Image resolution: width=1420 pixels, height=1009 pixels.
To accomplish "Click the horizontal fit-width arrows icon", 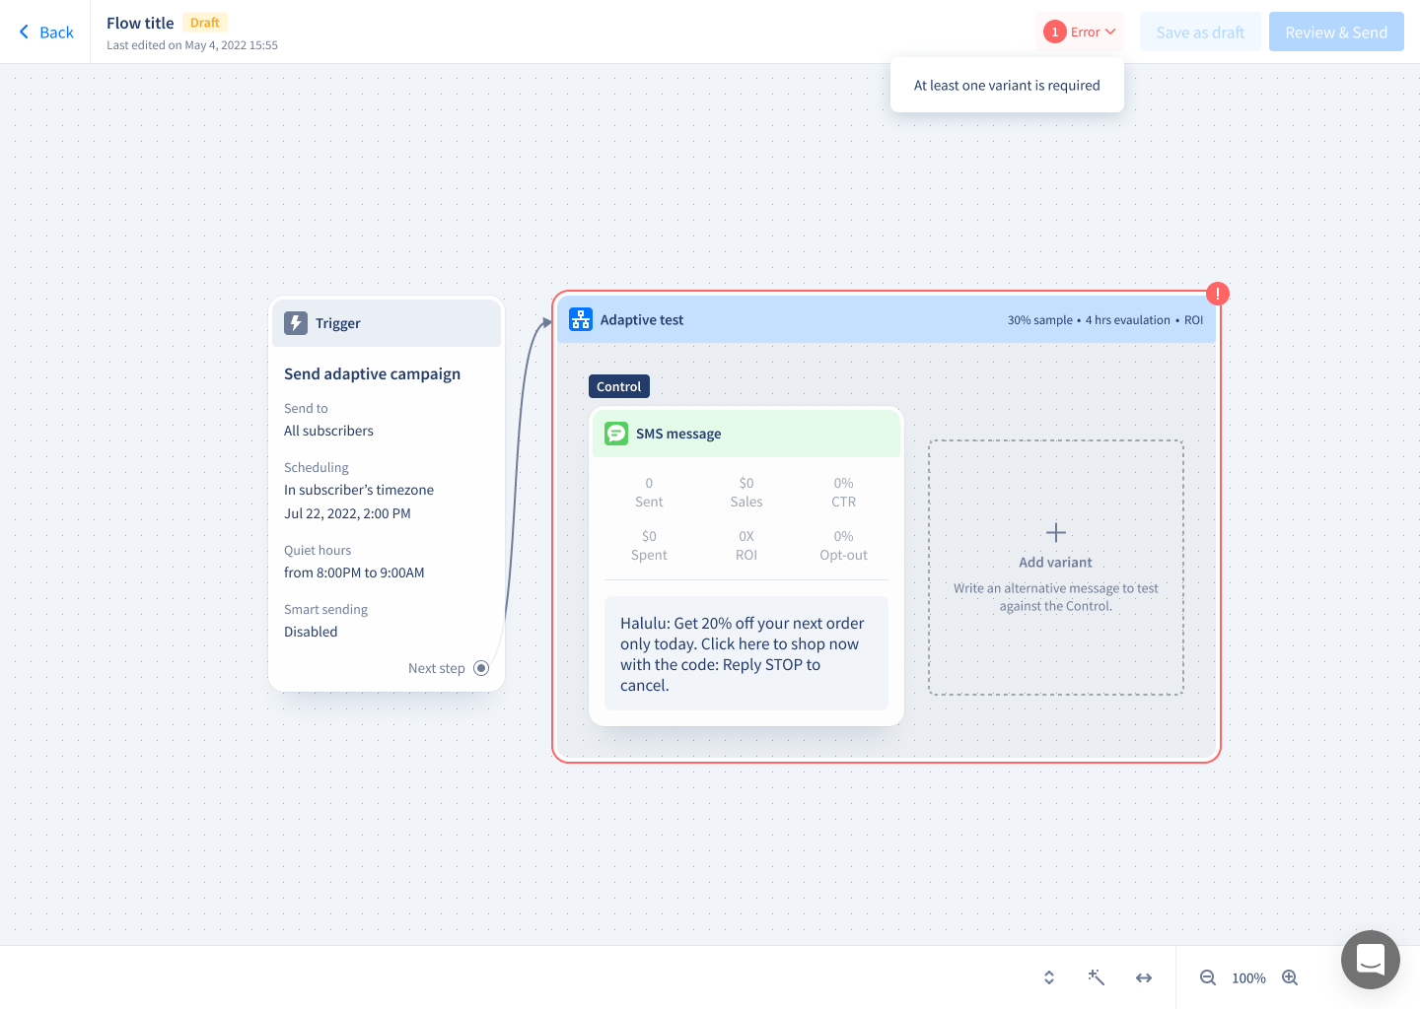I will coord(1144,977).
